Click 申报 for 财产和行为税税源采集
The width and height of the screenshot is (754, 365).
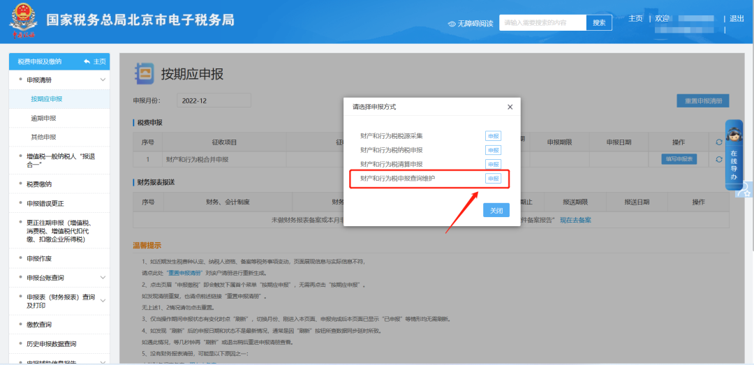493,136
